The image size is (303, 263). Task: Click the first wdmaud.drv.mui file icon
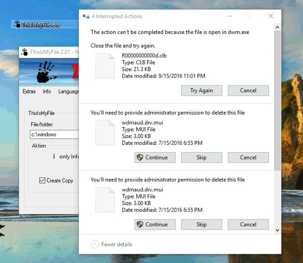105,133
